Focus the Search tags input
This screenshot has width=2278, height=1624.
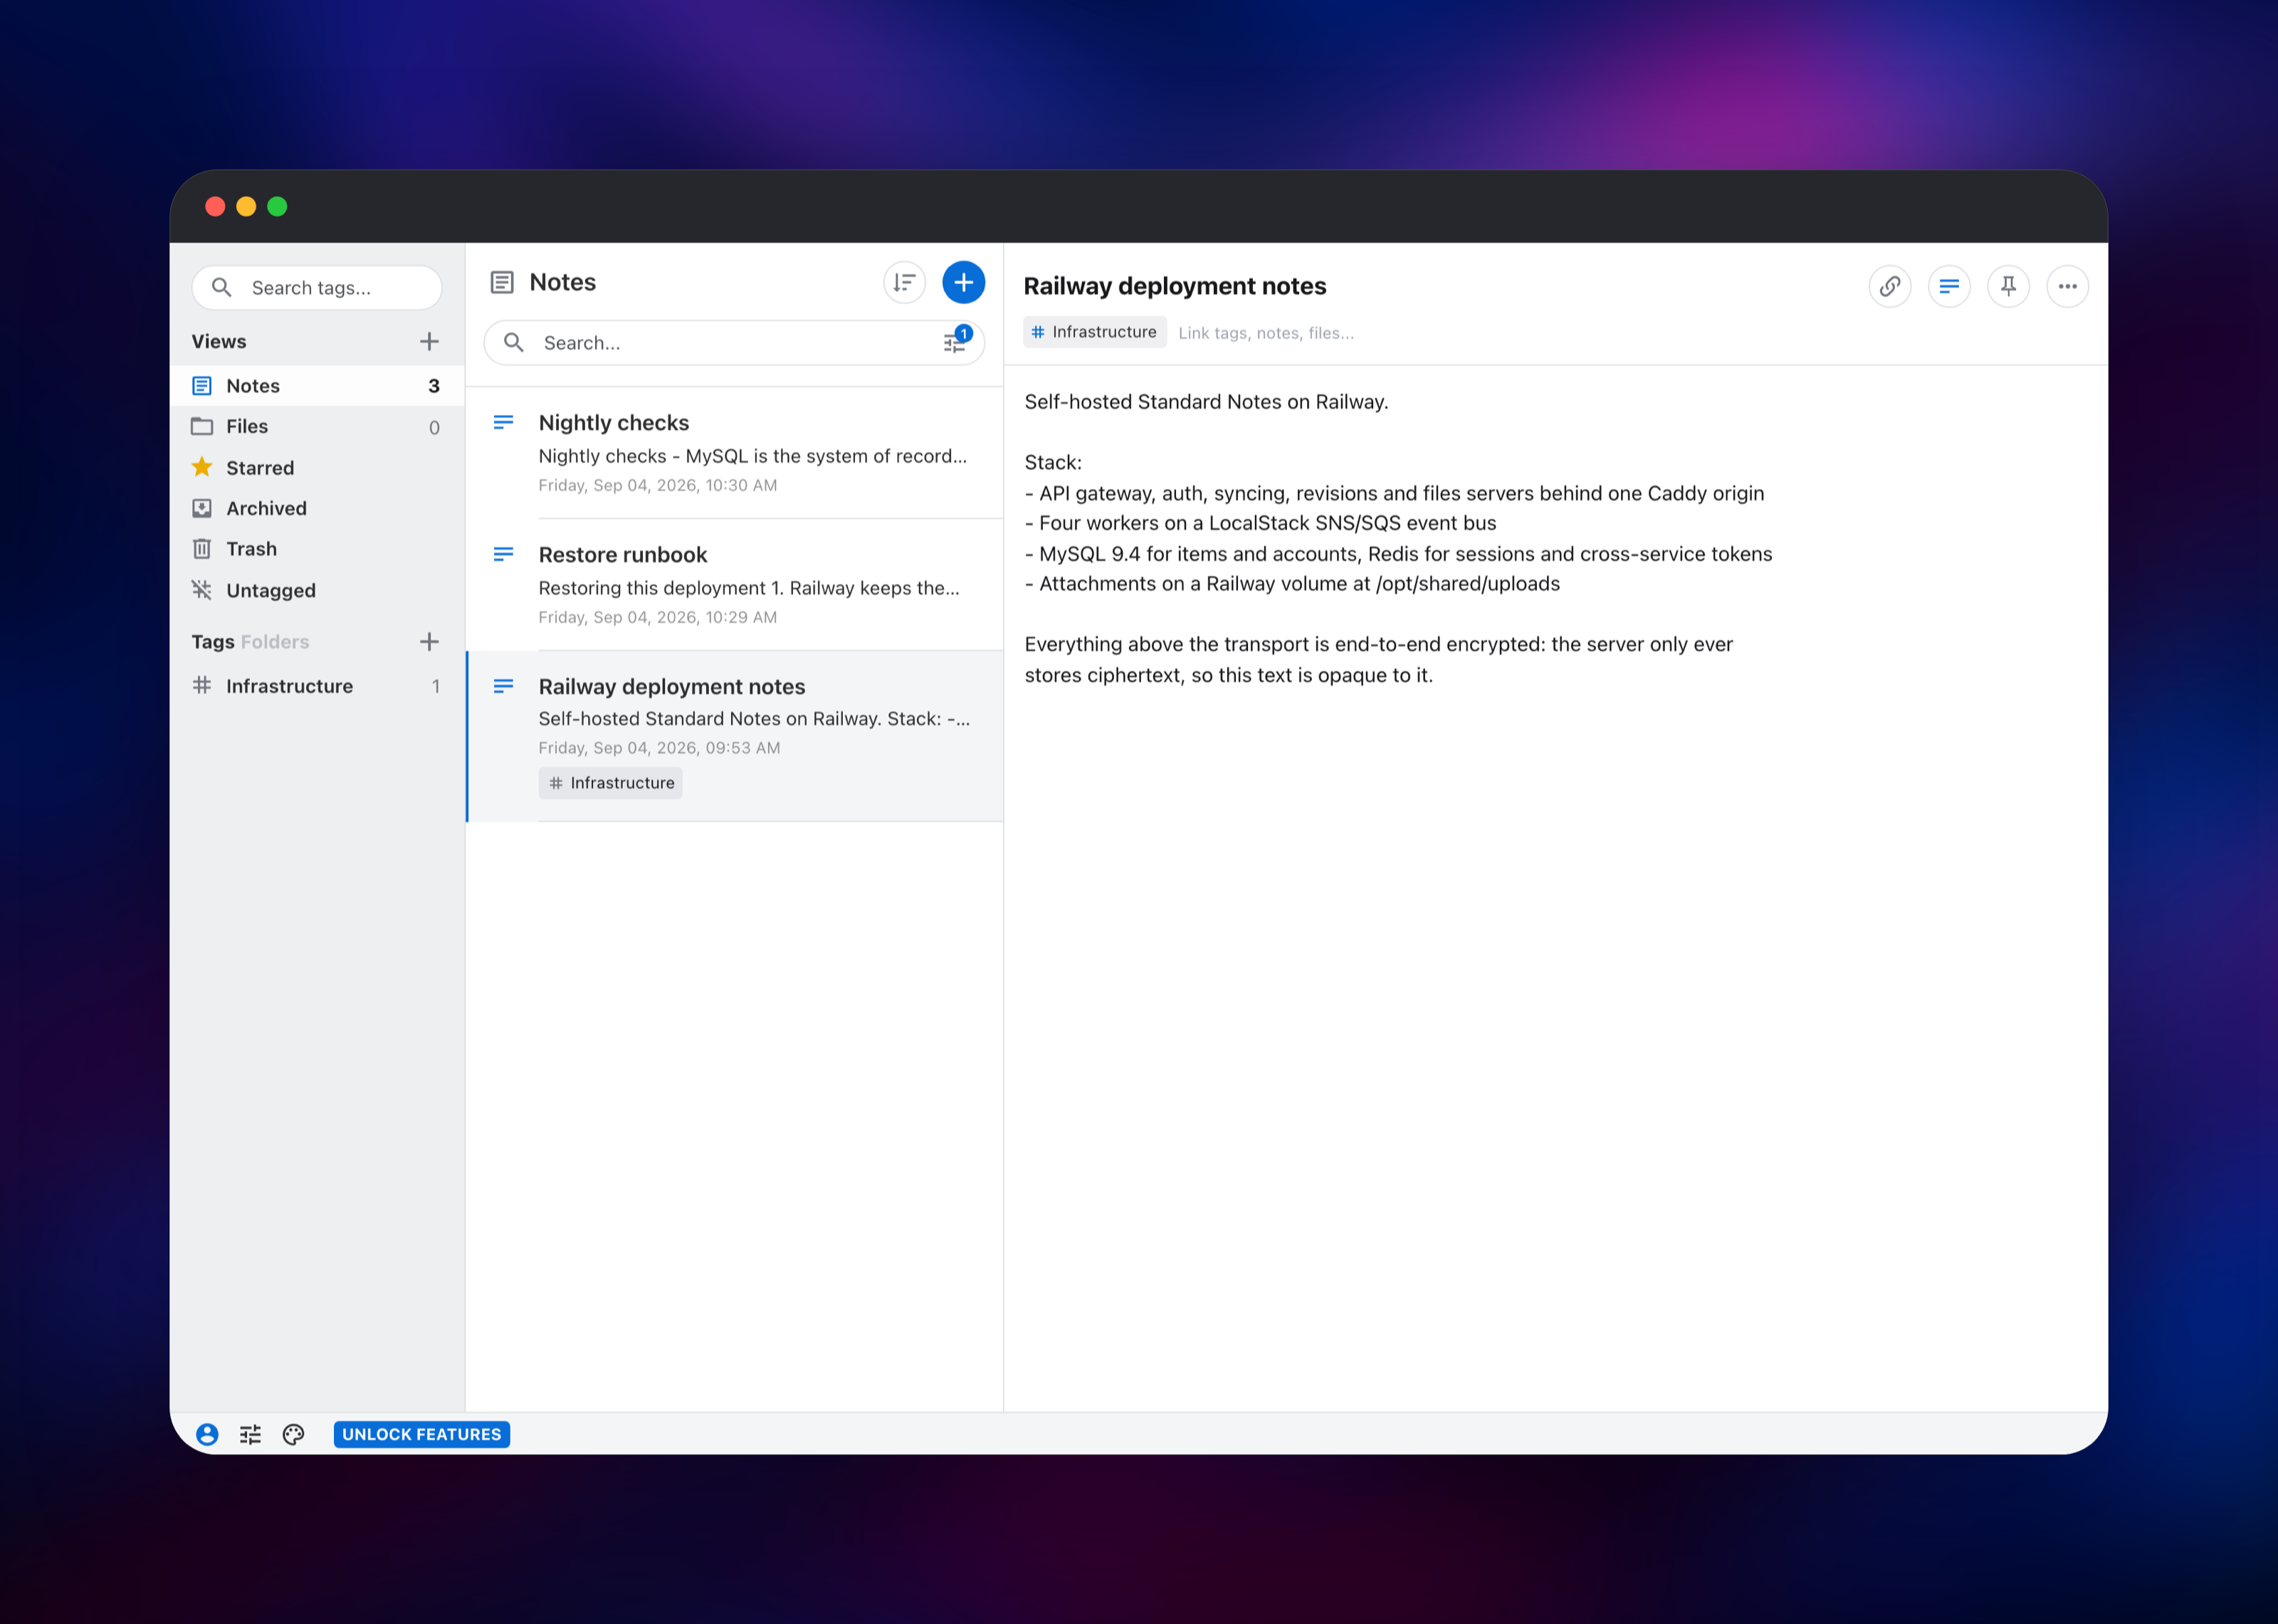pyautogui.click(x=317, y=288)
